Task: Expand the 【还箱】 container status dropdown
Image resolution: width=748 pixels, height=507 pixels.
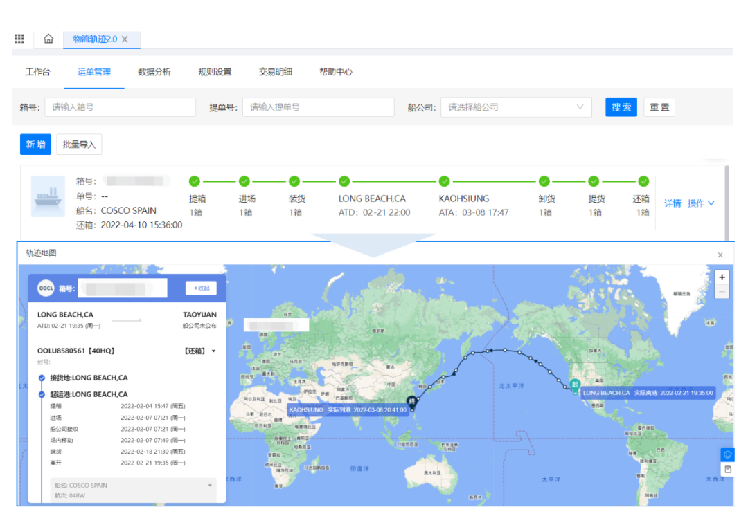Action: click(213, 351)
